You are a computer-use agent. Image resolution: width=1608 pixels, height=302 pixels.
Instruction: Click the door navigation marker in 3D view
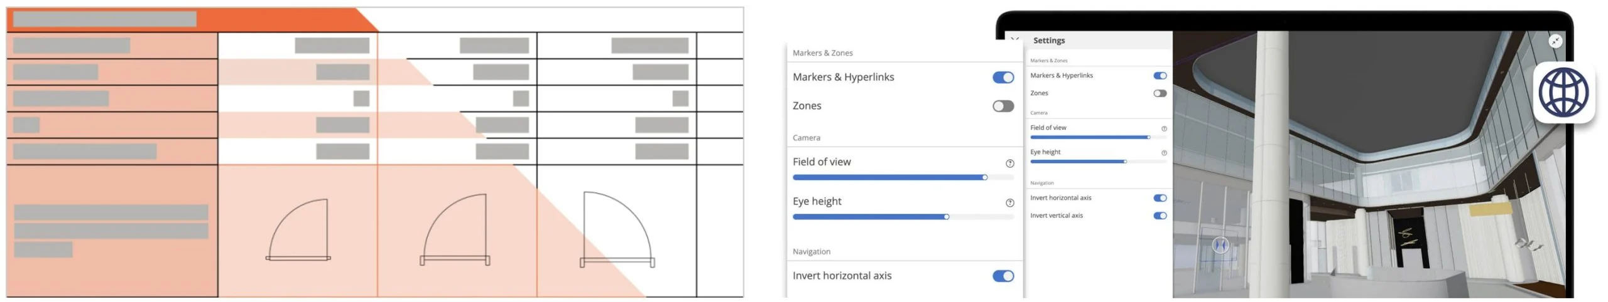pos(1220,245)
